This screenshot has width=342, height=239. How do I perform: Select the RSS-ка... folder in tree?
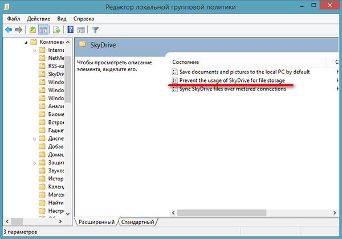click(51, 66)
